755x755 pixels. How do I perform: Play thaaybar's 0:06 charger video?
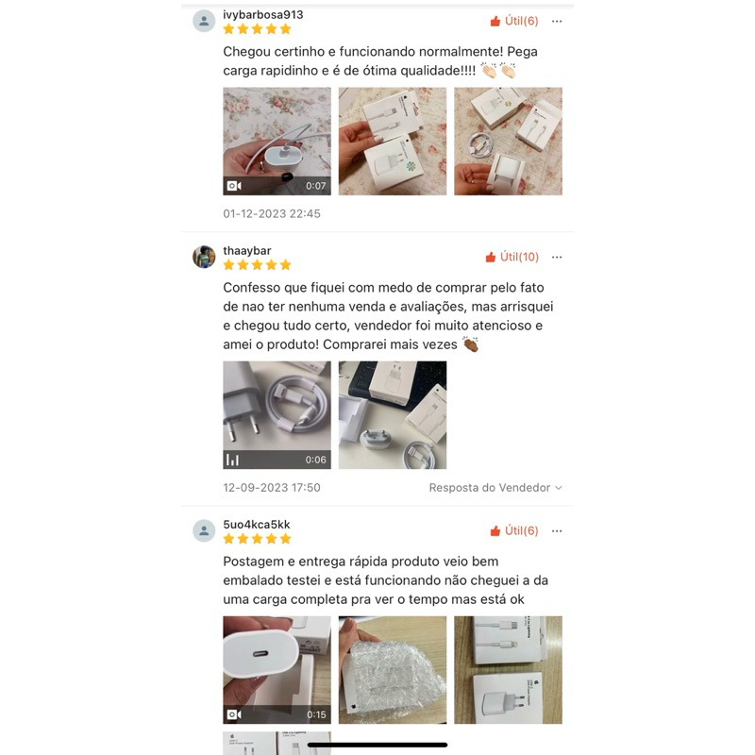[x=277, y=415]
